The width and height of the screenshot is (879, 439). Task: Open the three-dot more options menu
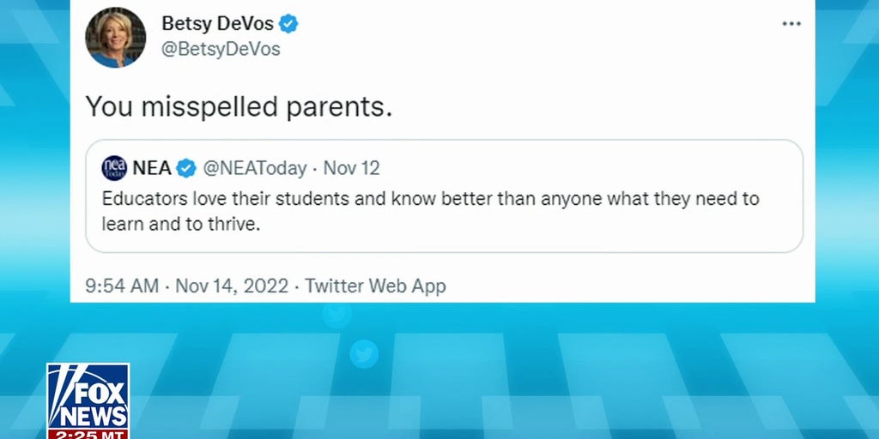pyautogui.click(x=791, y=24)
